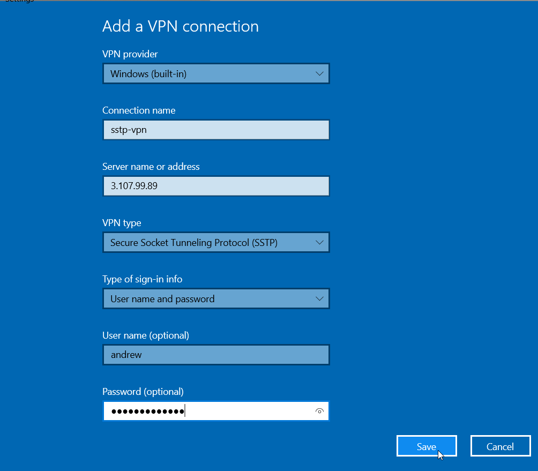Select the 'Password (optional)' label
This screenshot has width=538, height=471.
pos(143,392)
